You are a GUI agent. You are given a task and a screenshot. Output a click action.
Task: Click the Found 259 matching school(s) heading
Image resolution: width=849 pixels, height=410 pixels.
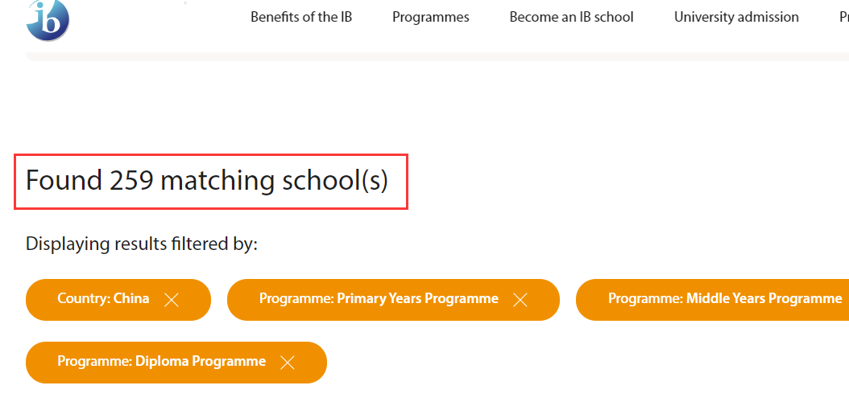click(x=207, y=181)
